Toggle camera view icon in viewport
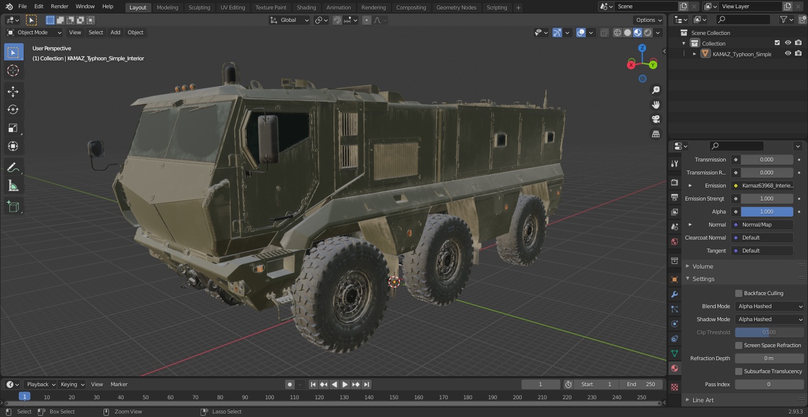Image resolution: width=808 pixels, height=417 pixels. [x=656, y=119]
